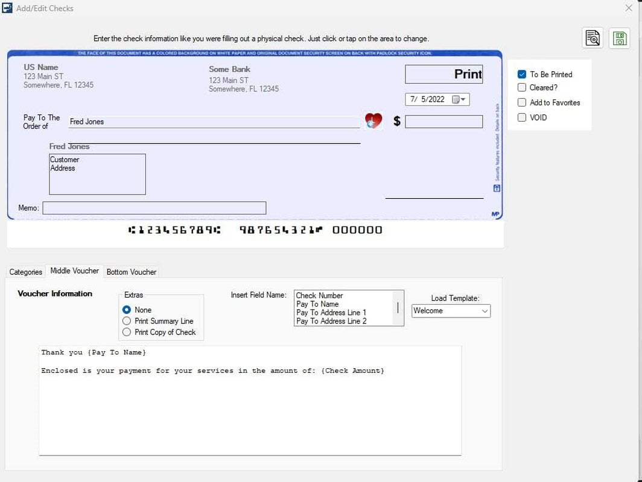Viewport: 642px width, 482px height.
Task: Click the Some Bank name text
Action: (229, 69)
